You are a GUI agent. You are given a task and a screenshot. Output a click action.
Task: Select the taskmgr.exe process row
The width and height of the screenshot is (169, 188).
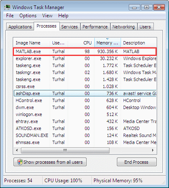[85, 72]
